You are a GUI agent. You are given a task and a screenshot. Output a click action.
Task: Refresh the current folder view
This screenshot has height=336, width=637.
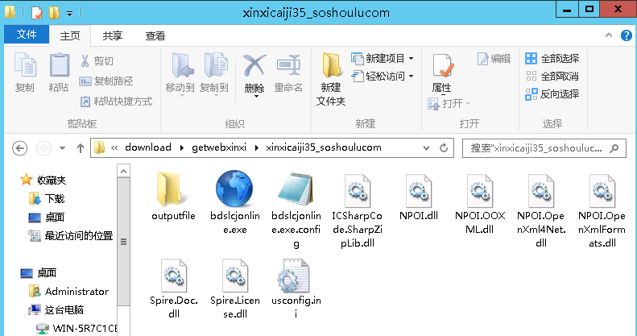(444, 148)
